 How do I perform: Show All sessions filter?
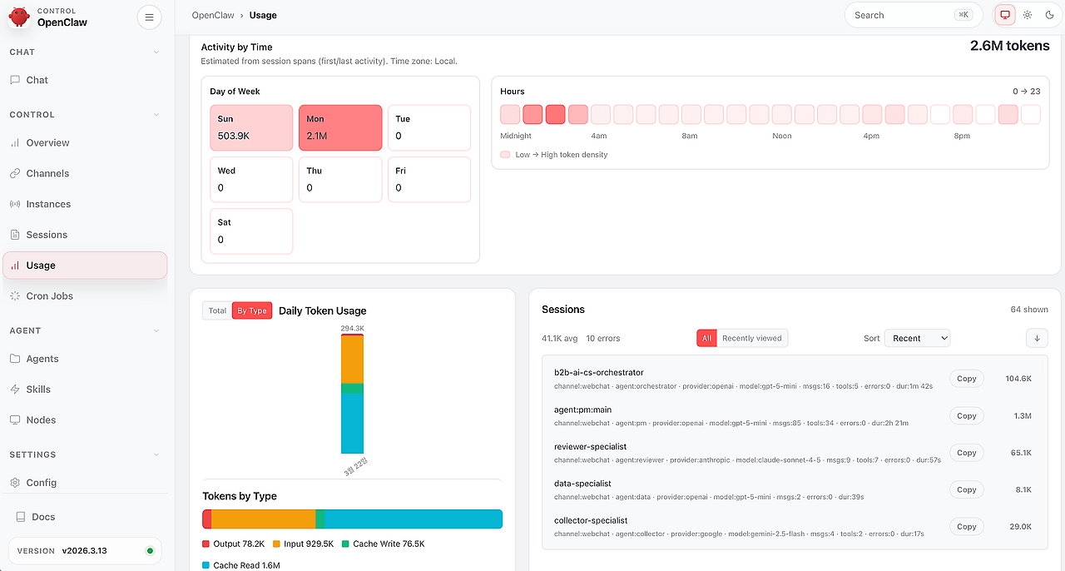coord(706,338)
